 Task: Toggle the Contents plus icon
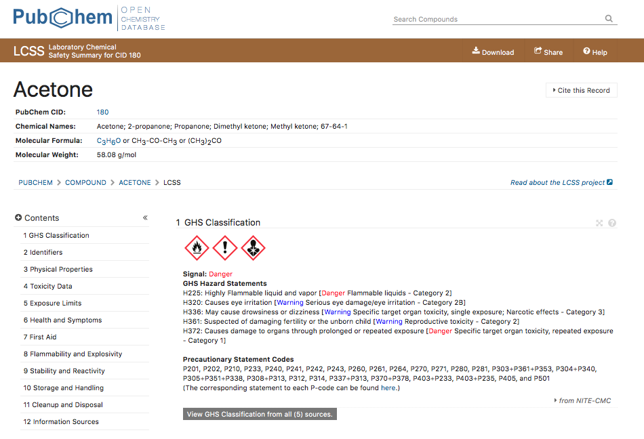18,217
